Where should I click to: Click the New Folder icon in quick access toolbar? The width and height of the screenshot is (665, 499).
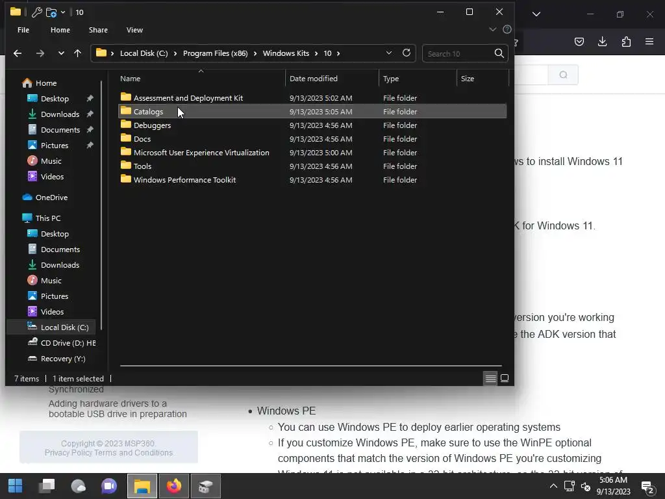51,12
